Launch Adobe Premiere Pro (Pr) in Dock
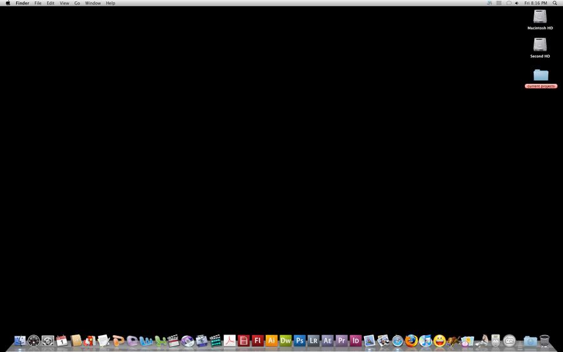Viewport: 563px width, 352px height. (342, 340)
